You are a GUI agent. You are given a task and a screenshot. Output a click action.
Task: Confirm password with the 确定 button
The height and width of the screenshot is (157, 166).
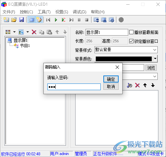[x=111, y=79]
